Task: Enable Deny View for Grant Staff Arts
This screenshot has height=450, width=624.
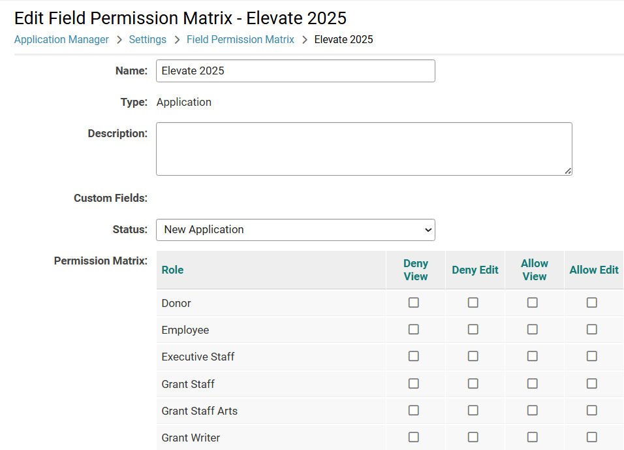Action: [413, 410]
